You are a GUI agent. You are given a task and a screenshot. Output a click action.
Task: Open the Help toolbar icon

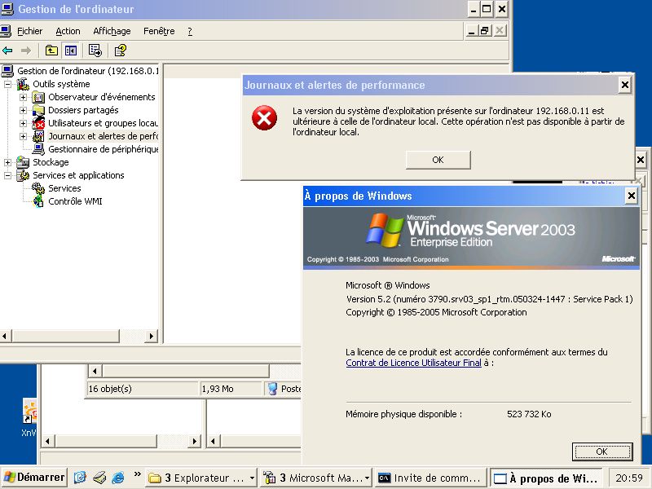coord(121,51)
